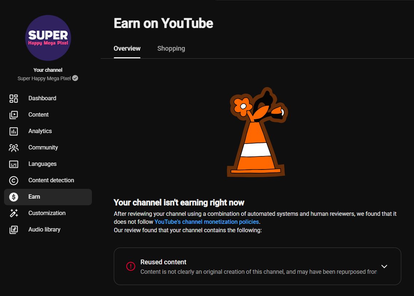Select the Content detection menu entry
The image size is (414, 296).
click(x=48, y=180)
